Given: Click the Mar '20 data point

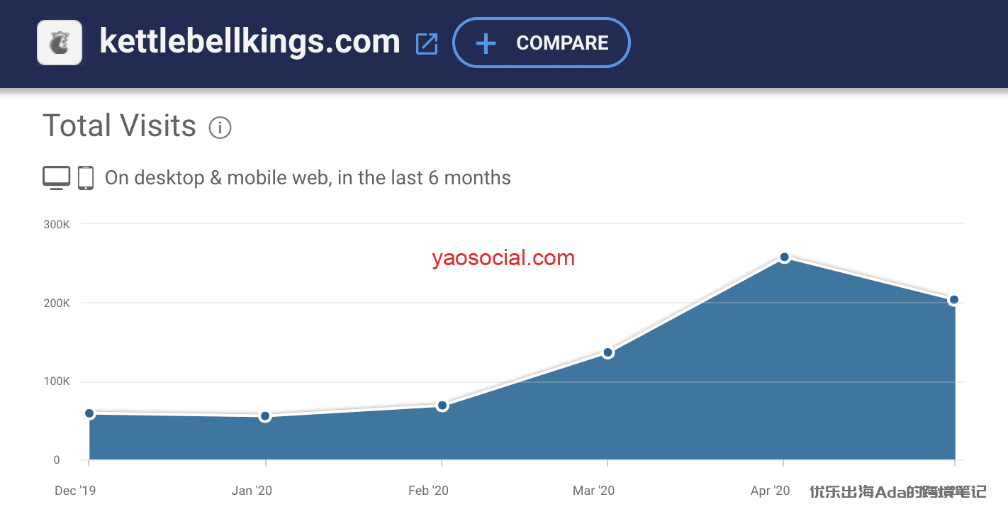Looking at the screenshot, I should coord(607,352).
